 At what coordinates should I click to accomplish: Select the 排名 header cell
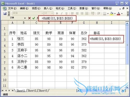click(x=97, y=33)
